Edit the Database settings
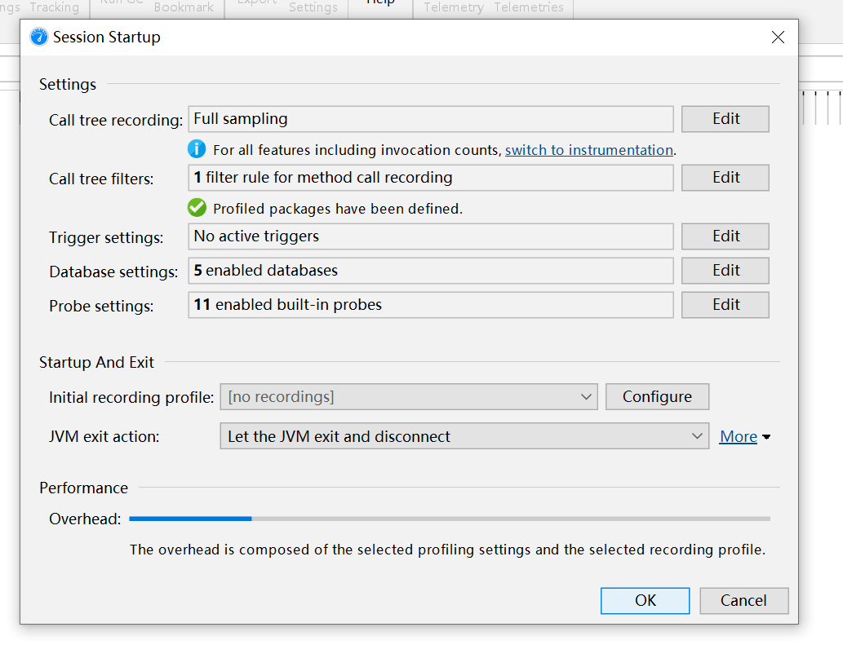The image size is (843, 658). point(725,271)
